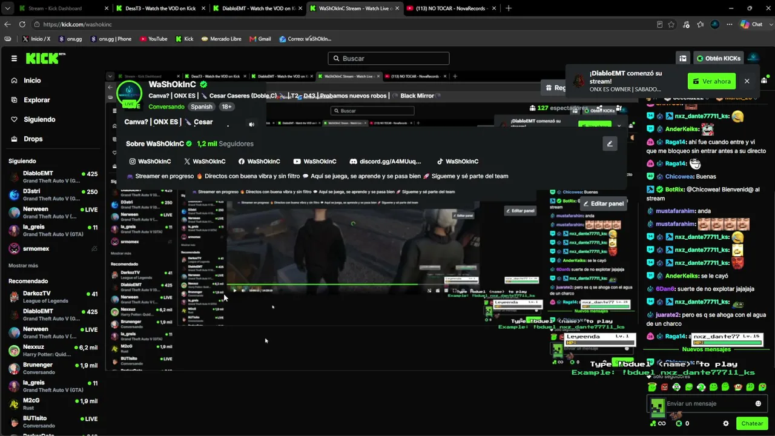The image size is (775, 436).
Task: Open WaShOkInC X profile link
Action: (x=205, y=162)
